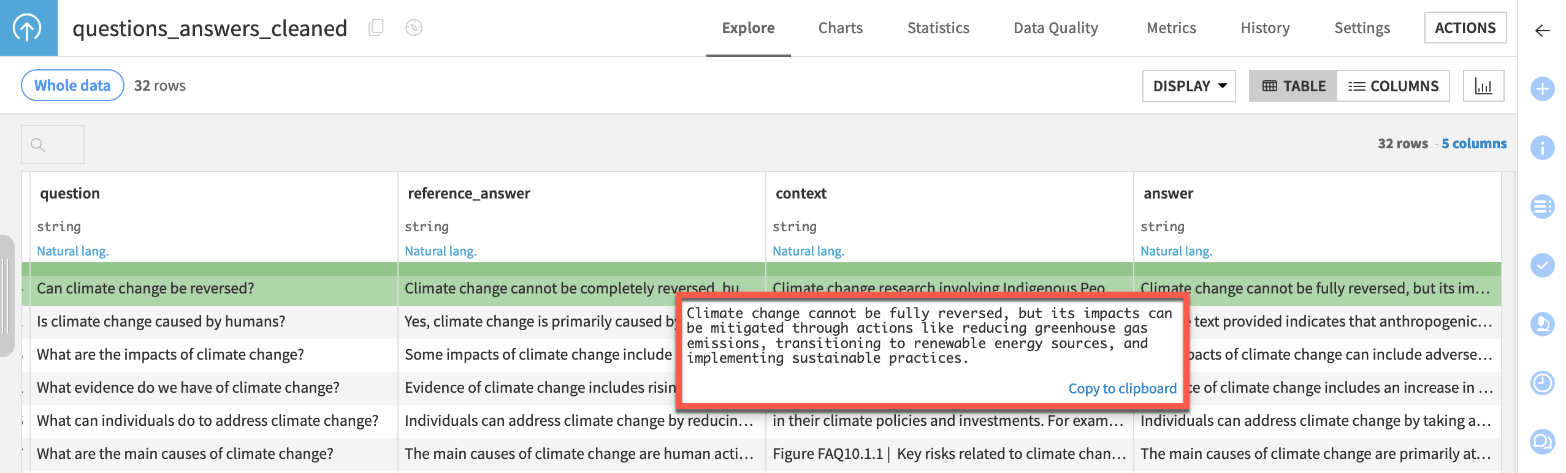The image size is (1566, 473).
Task: Open the Data Quality tab
Action: pyautogui.click(x=1055, y=28)
